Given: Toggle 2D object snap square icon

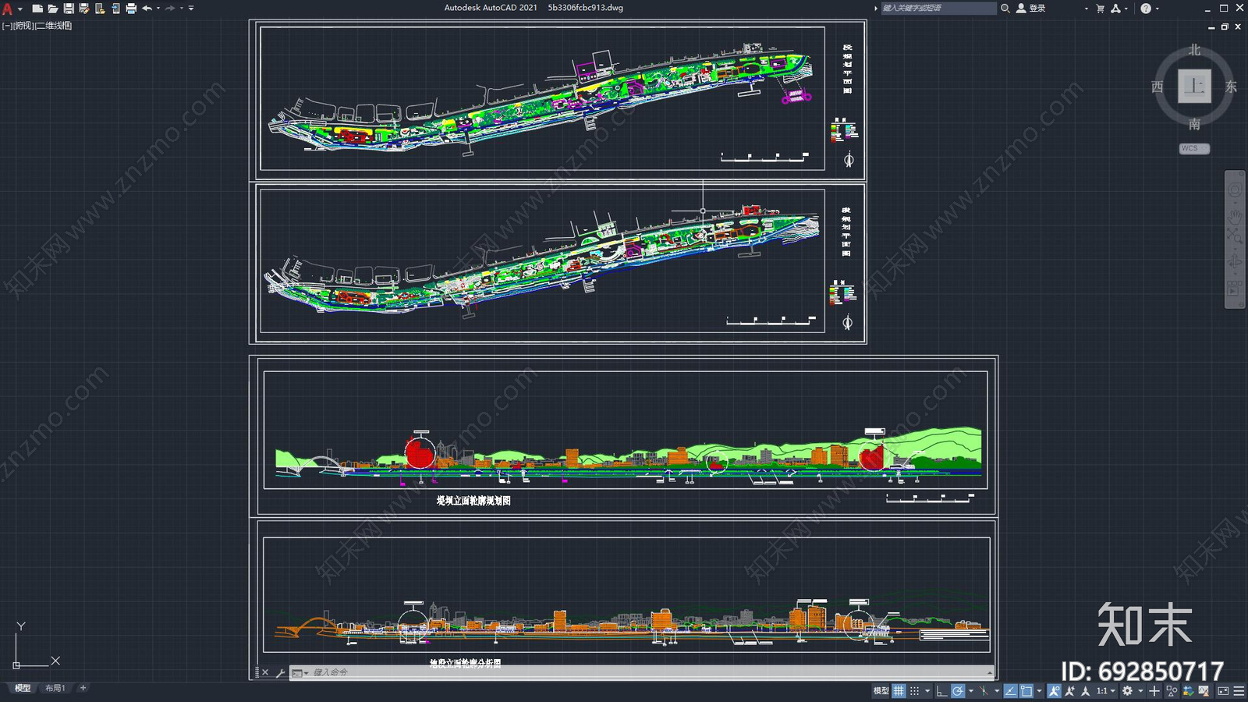Looking at the screenshot, I should [1026, 691].
